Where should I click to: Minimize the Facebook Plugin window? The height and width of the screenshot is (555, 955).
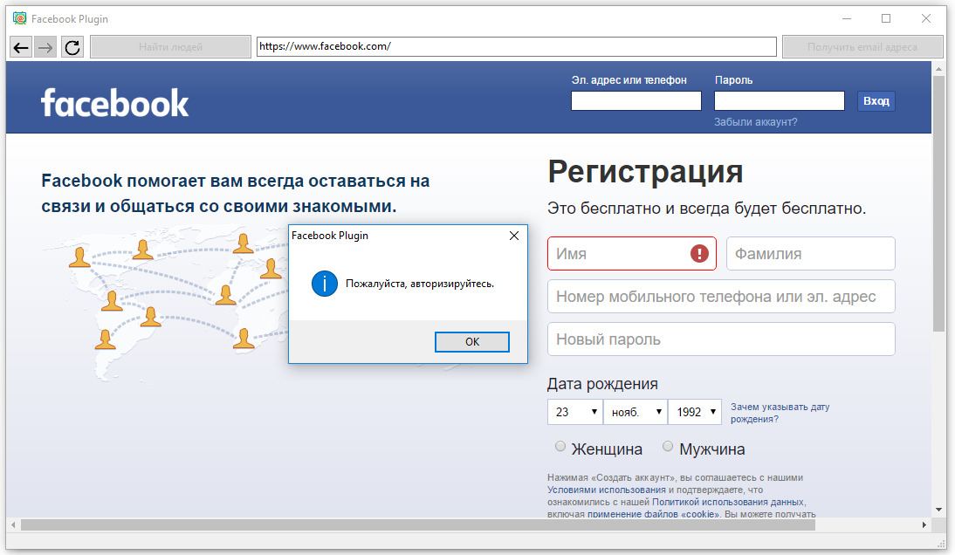(x=847, y=19)
